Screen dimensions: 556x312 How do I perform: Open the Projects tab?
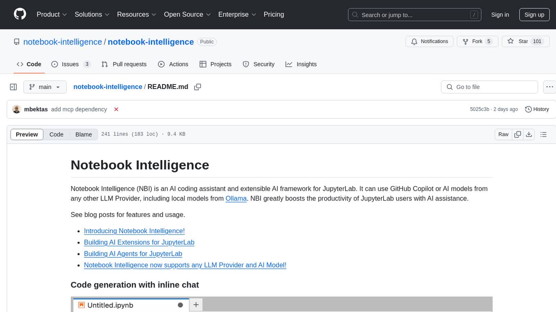(x=215, y=64)
